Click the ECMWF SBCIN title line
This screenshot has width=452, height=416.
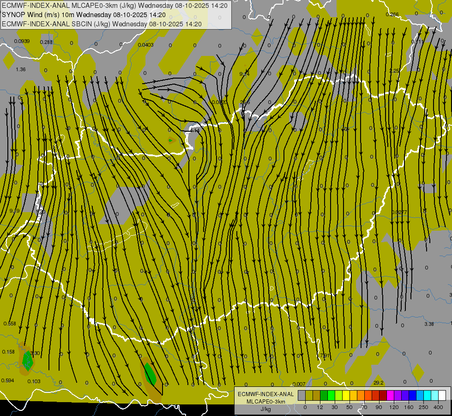pos(102,24)
